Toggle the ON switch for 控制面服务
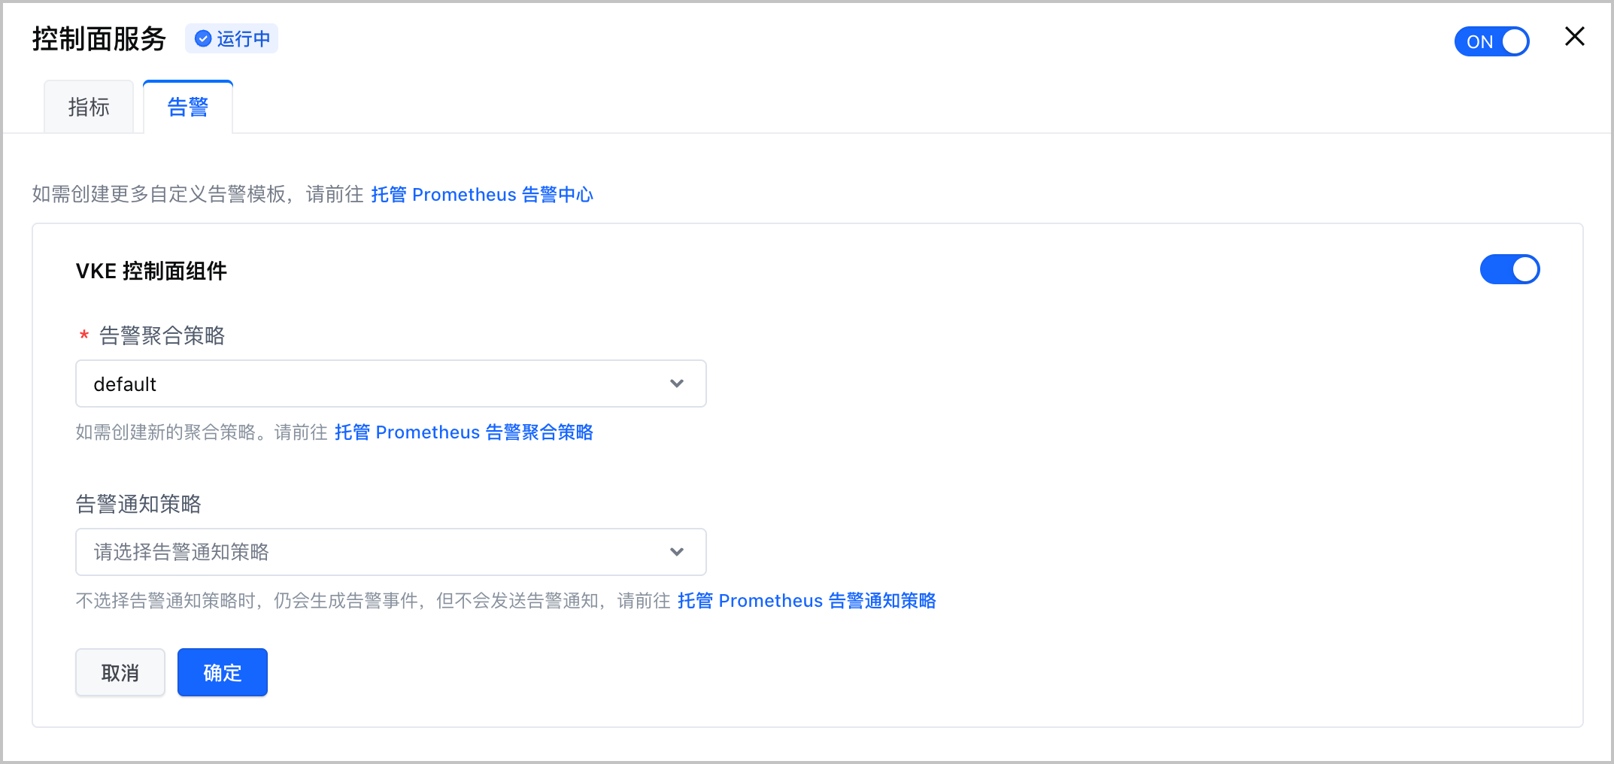The image size is (1614, 764). coord(1491,41)
